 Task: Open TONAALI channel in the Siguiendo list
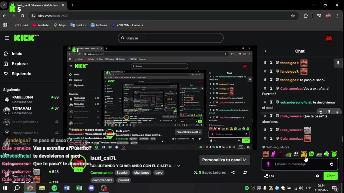(x=31, y=110)
